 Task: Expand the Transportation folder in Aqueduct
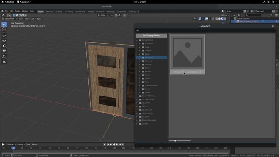140,85
